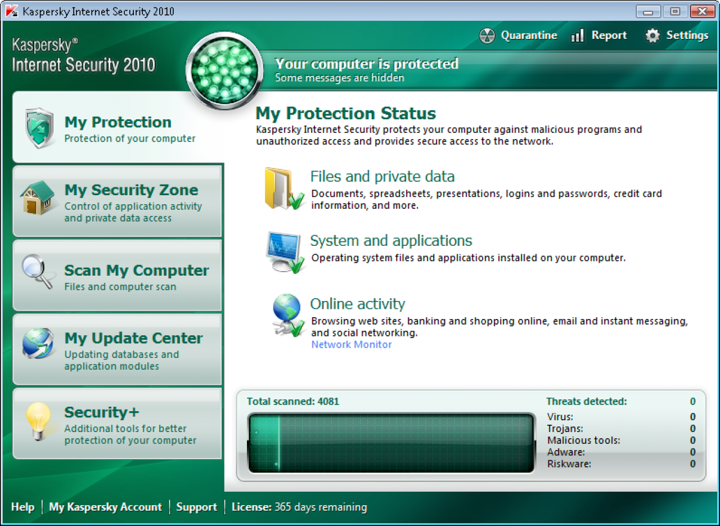This screenshot has width=720, height=526.
Task: Minimize the Kaspersky window
Action: [649, 11]
